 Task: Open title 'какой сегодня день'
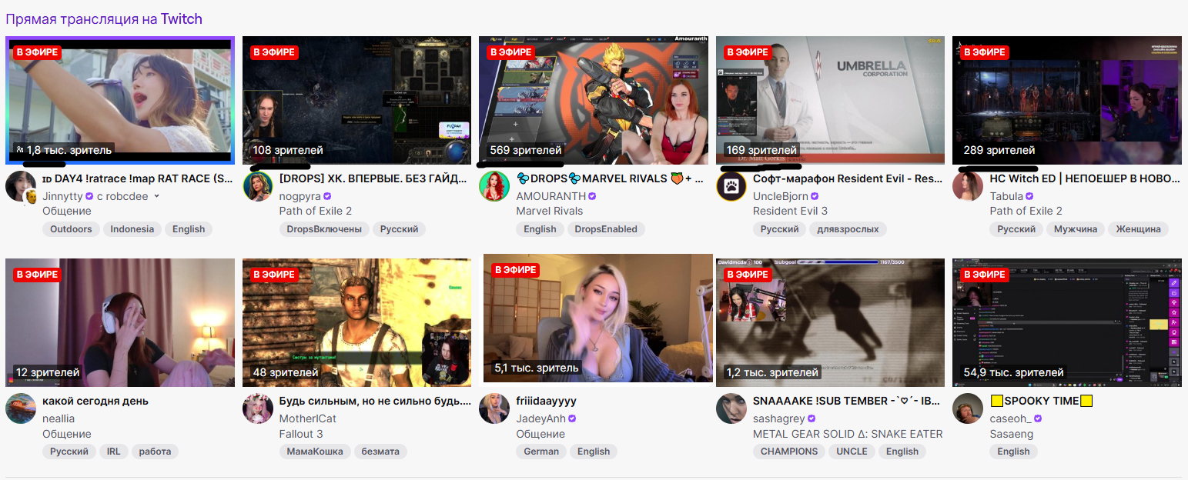[95, 401]
